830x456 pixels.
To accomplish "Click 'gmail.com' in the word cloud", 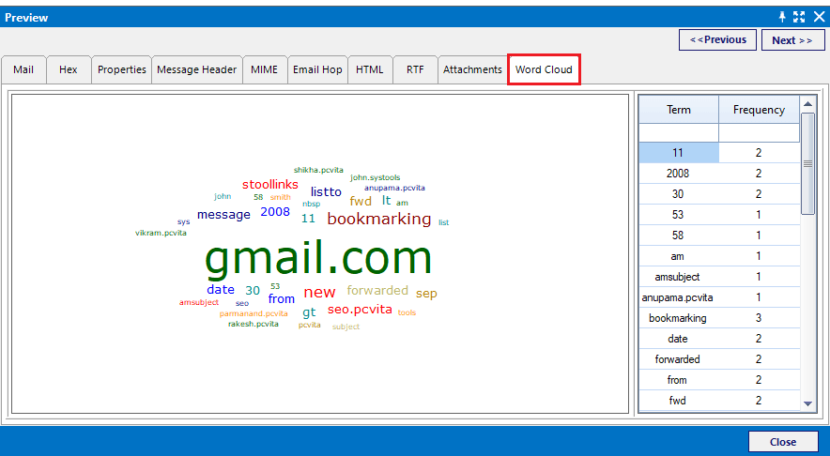I will coord(318,260).
